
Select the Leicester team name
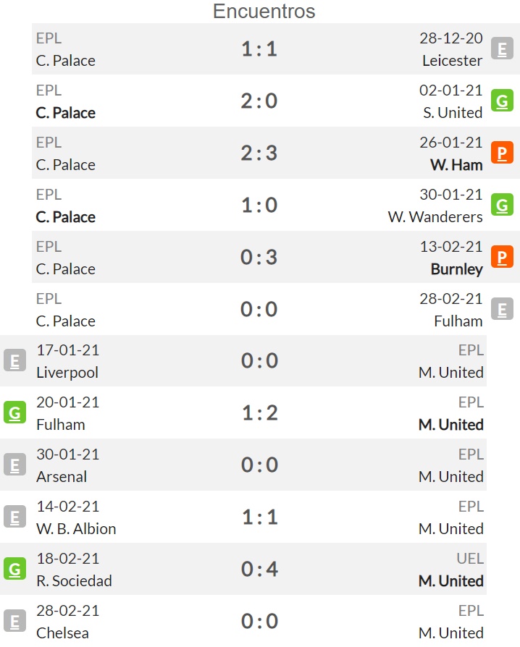point(452,61)
